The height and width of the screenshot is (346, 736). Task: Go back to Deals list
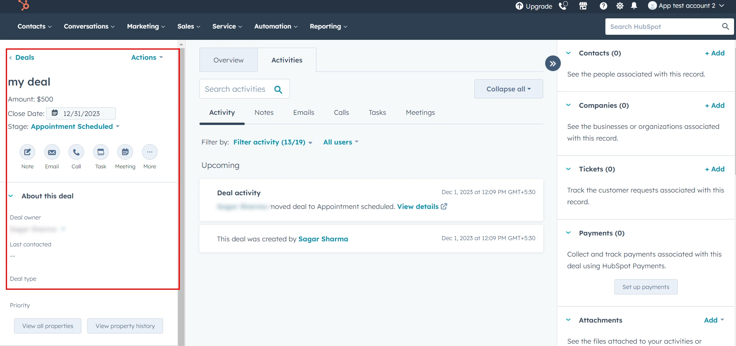pos(22,57)
